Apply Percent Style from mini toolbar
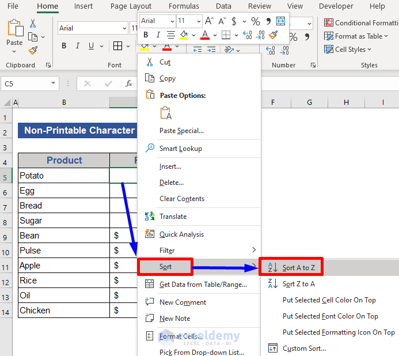The width and height of the screenshot is (399, 356). pos(255,21)
